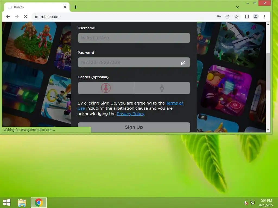Select the female gender option
Image resolution: width=278 pixels, height=208 pixels.
click(106, 88)
